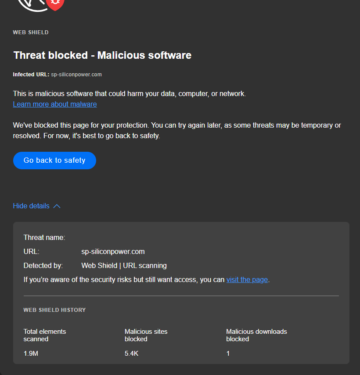Collapse details via Hide details text
The image size is (360, 375).
[31, 206]
